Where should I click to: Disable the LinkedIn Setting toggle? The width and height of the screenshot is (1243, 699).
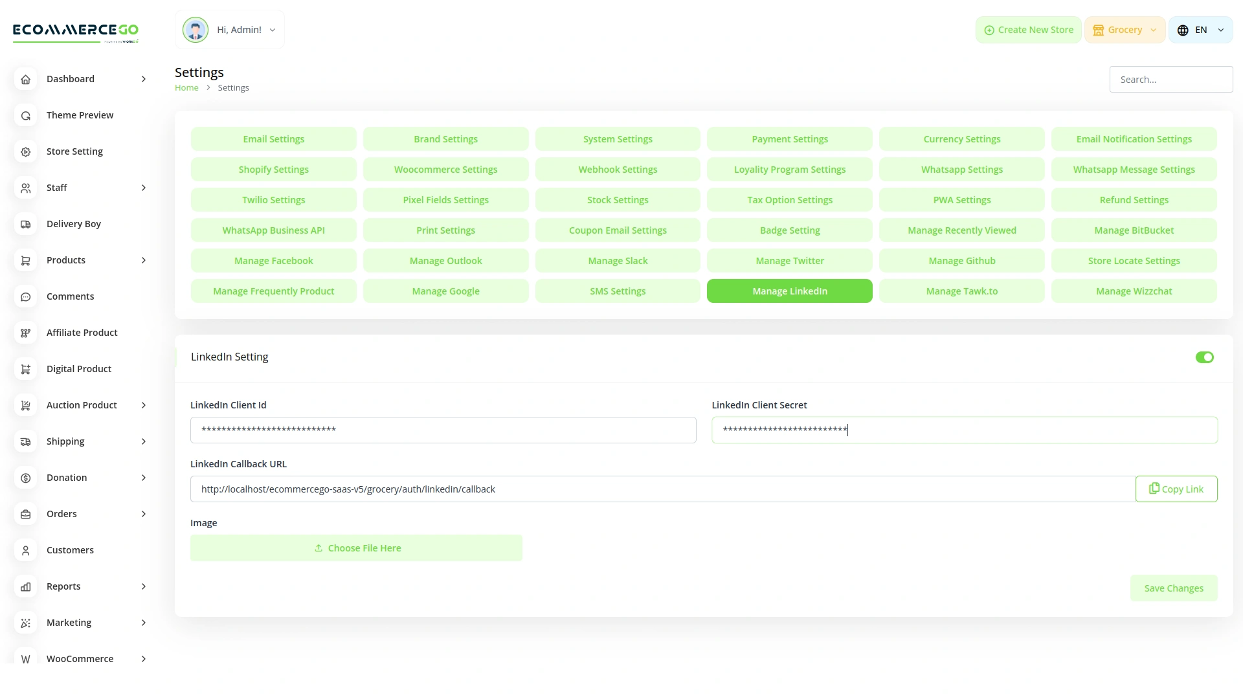pyautogui.click(x=1204, y=357)
